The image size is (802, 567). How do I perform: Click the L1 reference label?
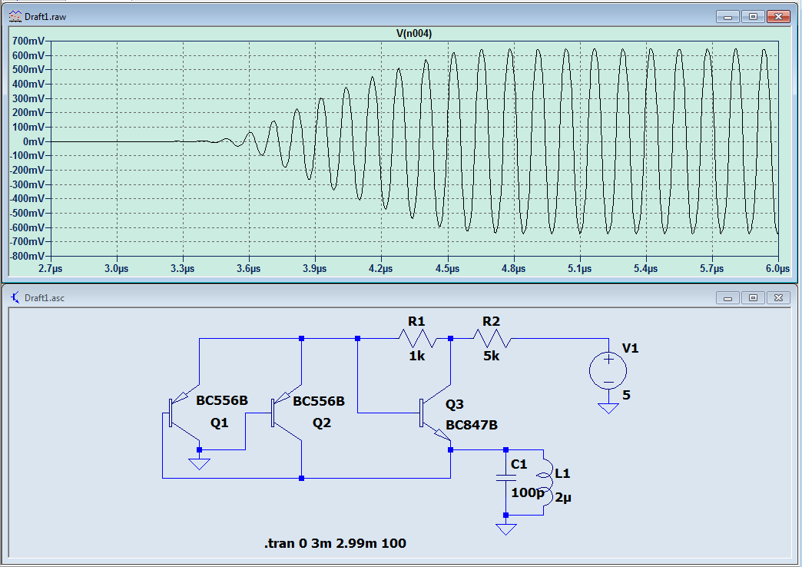point(562,473)
